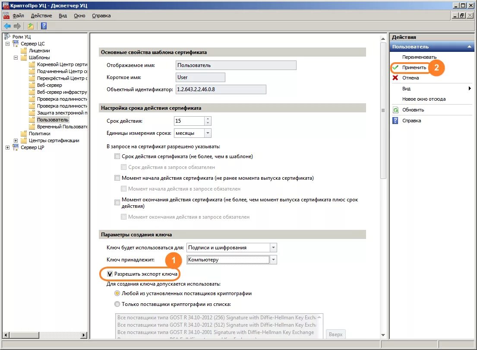Click the Справка icon in Actions pane

tap(395, 121)
